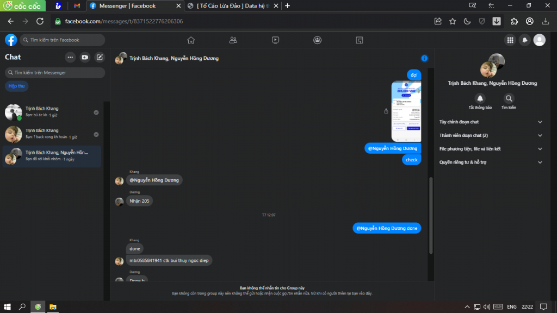Open the Groups icon in navigation bar
557x313 pixels.
click(x=317, y=40)
